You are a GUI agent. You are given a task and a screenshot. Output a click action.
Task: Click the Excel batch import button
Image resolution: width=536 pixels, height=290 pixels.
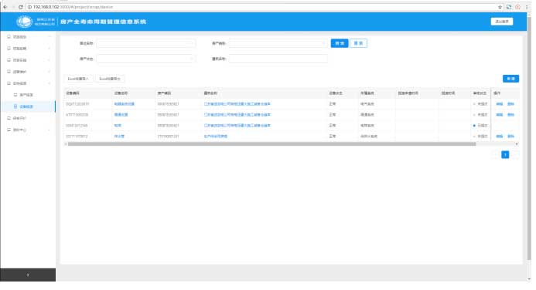click(78, 79)
